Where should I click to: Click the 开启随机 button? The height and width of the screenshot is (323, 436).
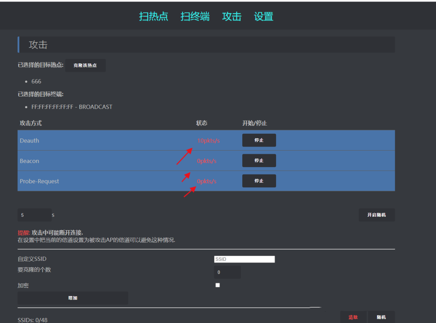point(377,215)
